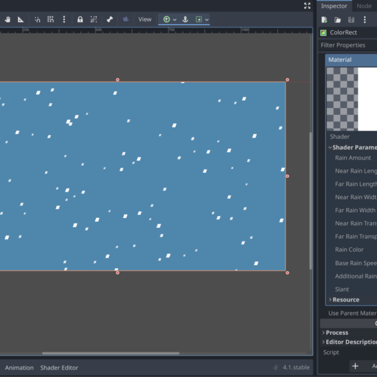The image size is (377, 377).
Task: Switch to the Node tab
Action: (364, 6)
